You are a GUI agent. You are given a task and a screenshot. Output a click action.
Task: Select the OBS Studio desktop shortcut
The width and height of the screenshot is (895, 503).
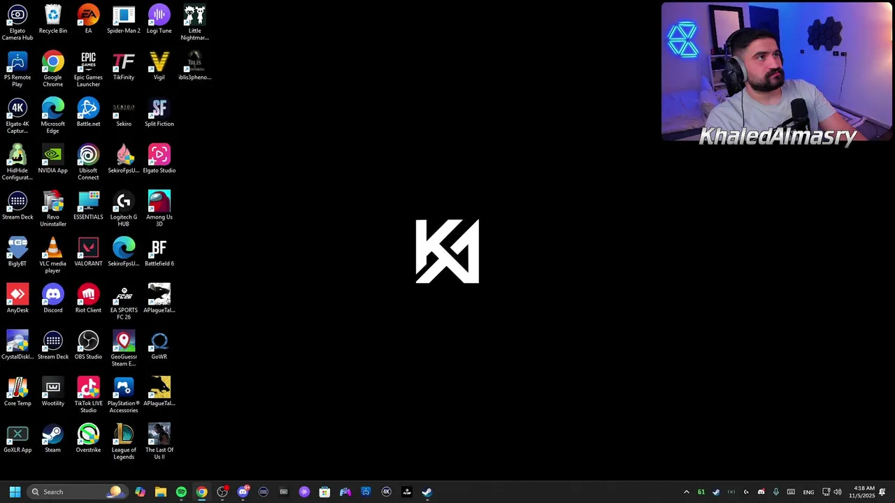[x=88, y=345]
